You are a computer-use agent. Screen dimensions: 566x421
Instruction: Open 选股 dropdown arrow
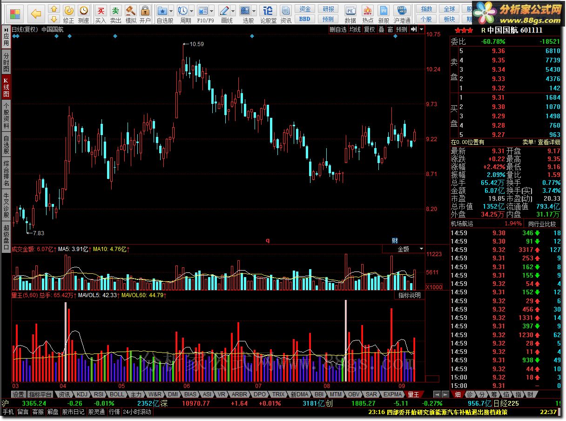point(254,11)
